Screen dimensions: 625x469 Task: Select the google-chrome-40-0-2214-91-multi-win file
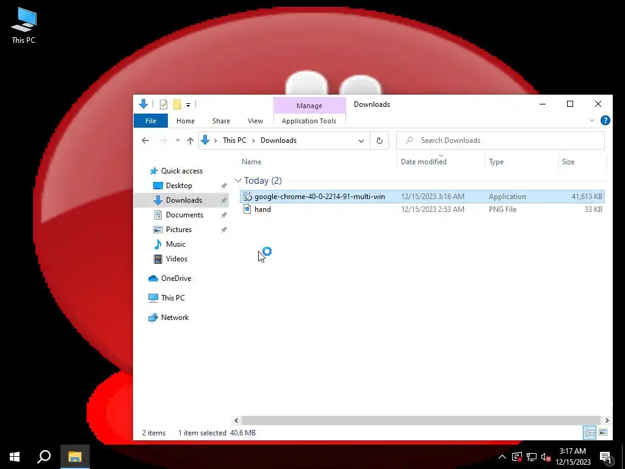tap(422, 197)
